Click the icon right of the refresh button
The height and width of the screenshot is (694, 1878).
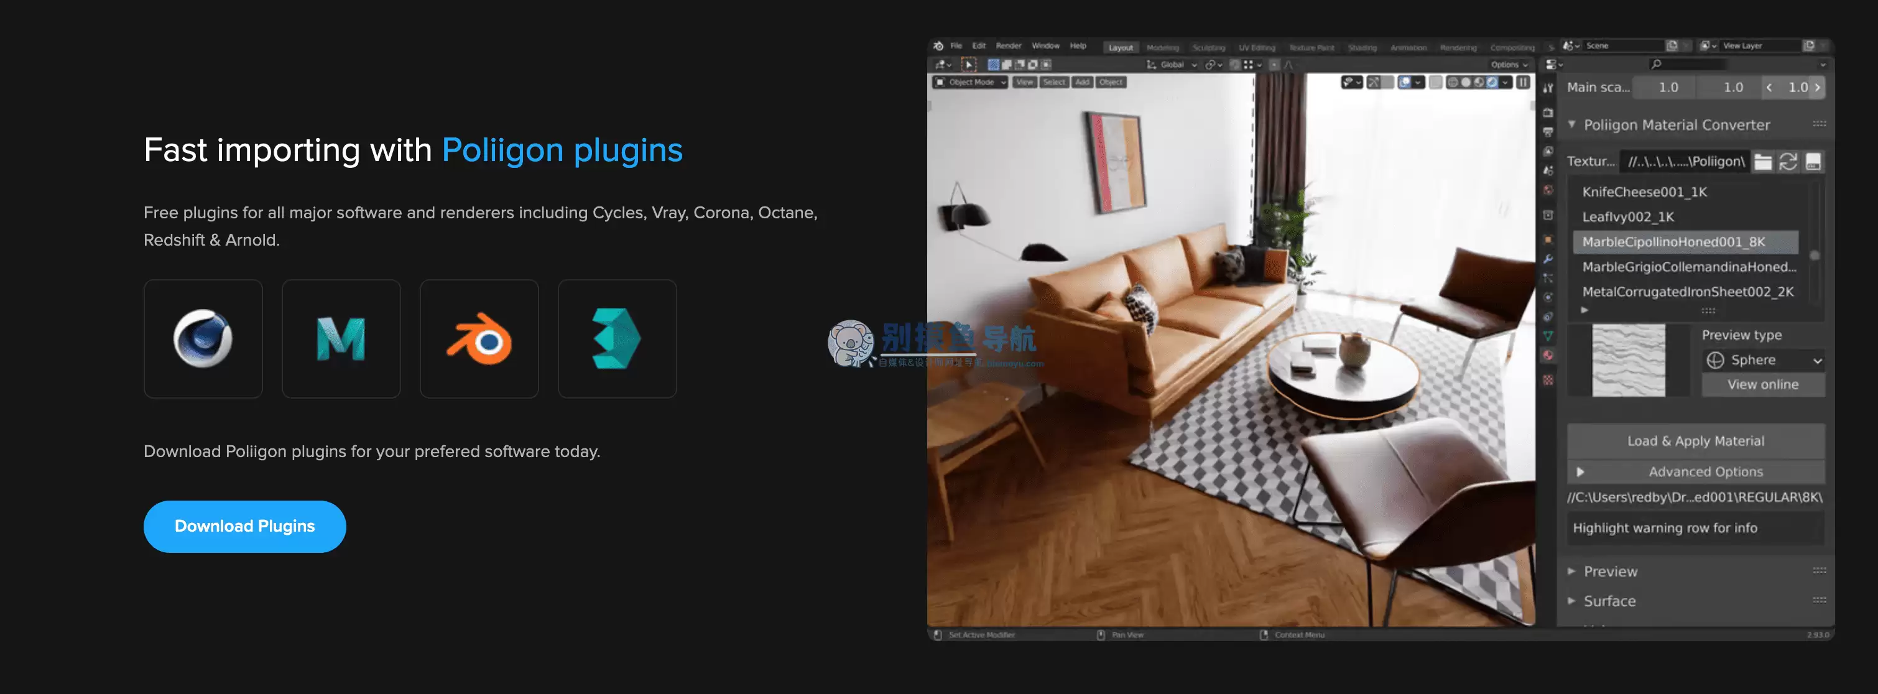[1813, 162]
